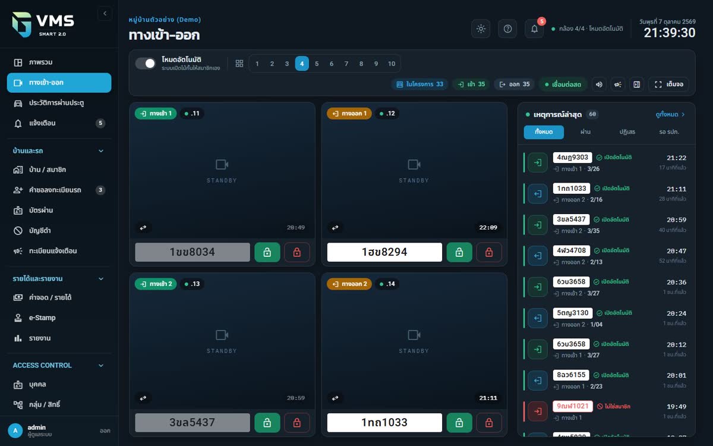
Task: Switch theme with the sun icon
Action: [x=481, y=29]
